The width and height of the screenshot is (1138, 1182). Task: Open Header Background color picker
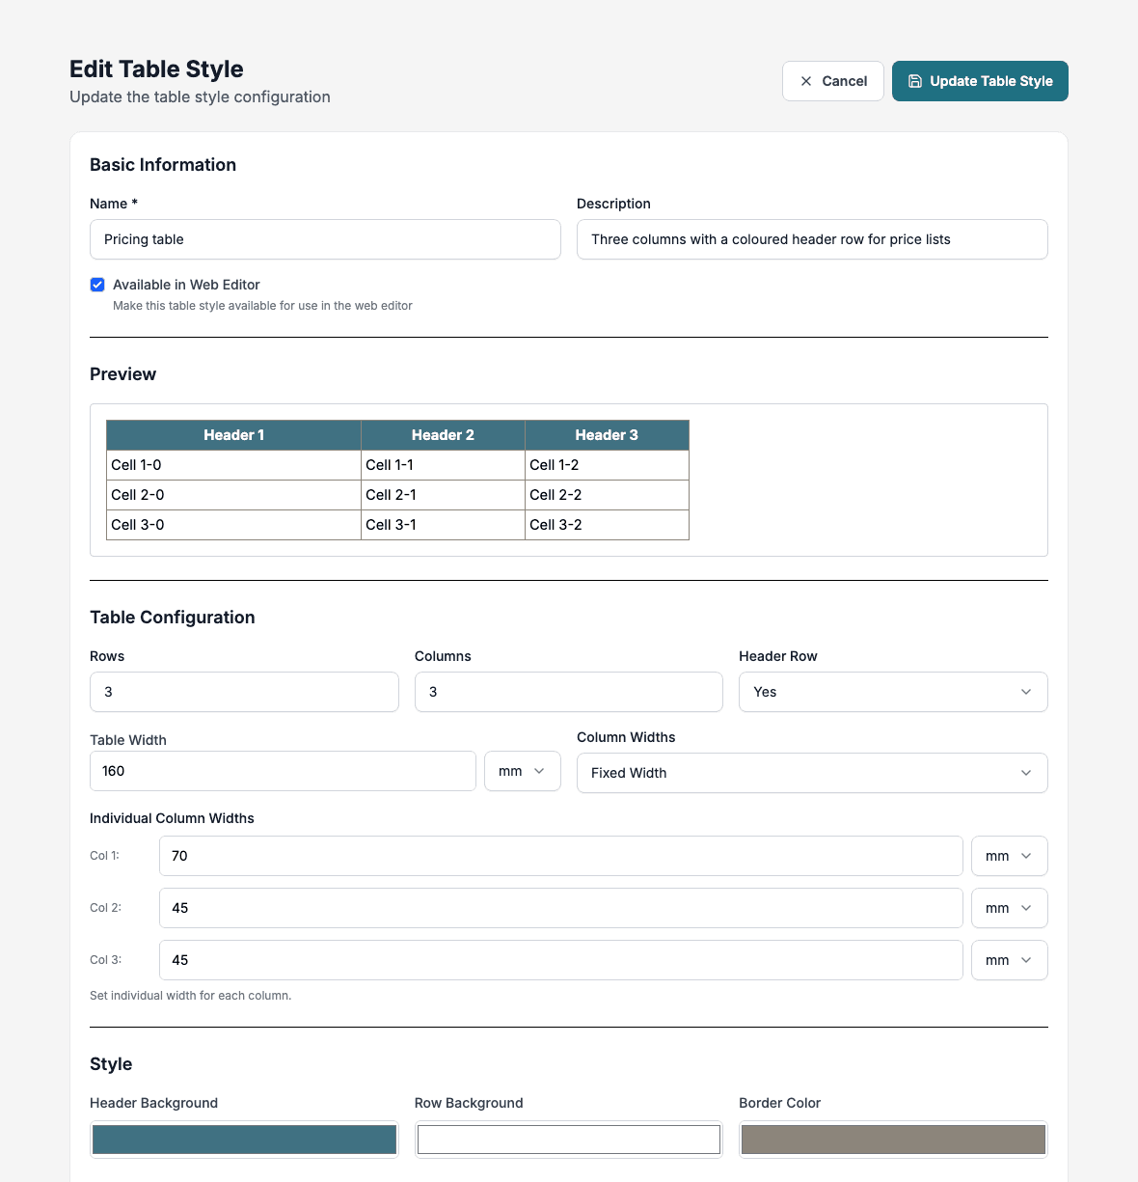(244, 1140)
